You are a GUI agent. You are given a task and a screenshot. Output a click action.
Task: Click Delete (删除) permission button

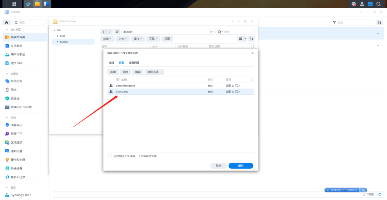point(125,72)
